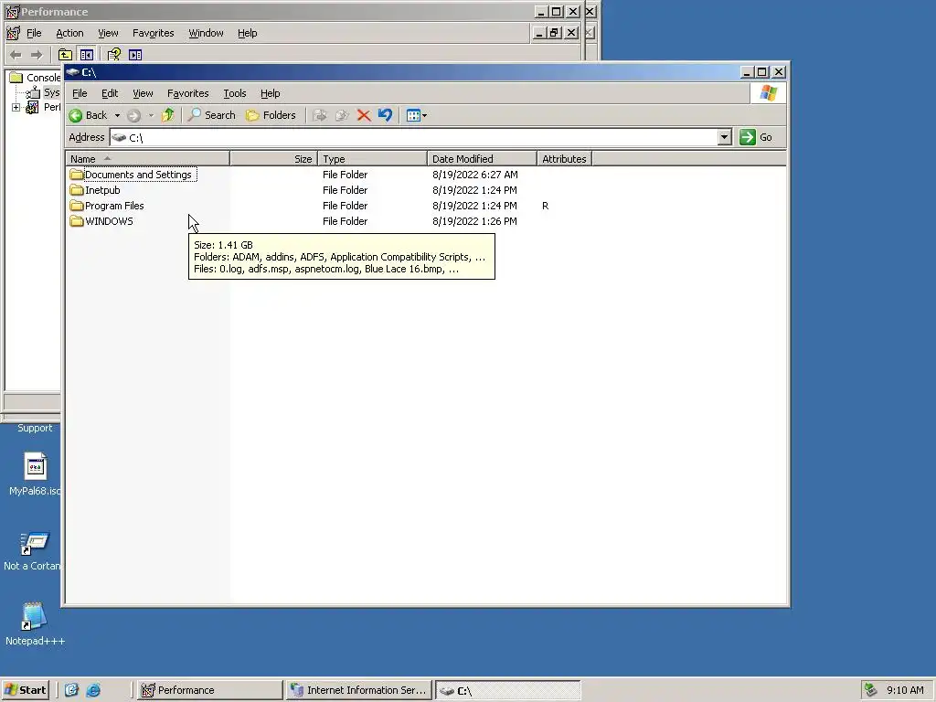Viewport: 936px width, 702px height.
Task: Open the Search pane in Explorer
Action: point(211,115)
